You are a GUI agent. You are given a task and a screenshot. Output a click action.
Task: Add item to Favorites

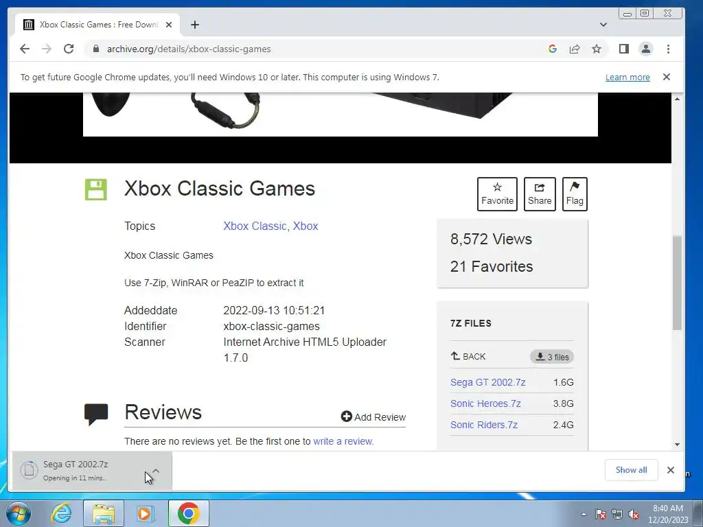coord(497,194)
